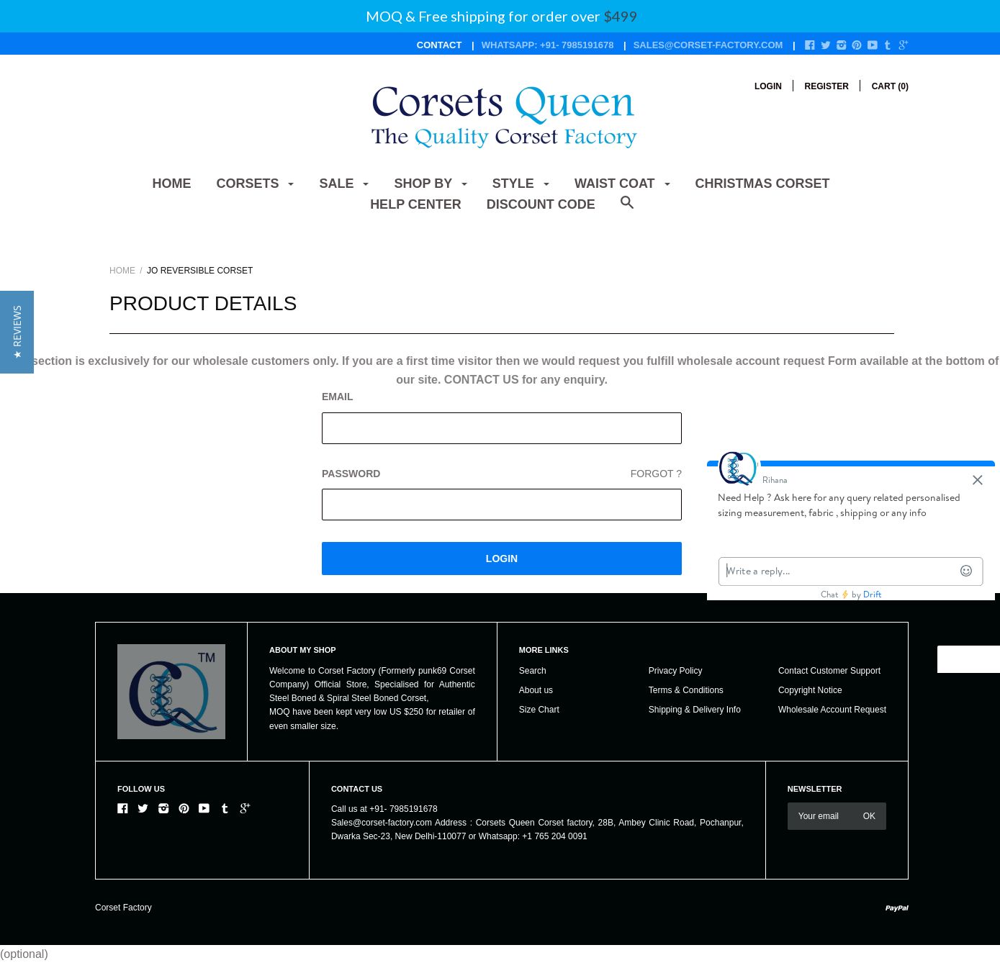The width and height of the screenshot is (1000, 963).
Task: Click newsletter OK button
Action: (x=869, y=816)
